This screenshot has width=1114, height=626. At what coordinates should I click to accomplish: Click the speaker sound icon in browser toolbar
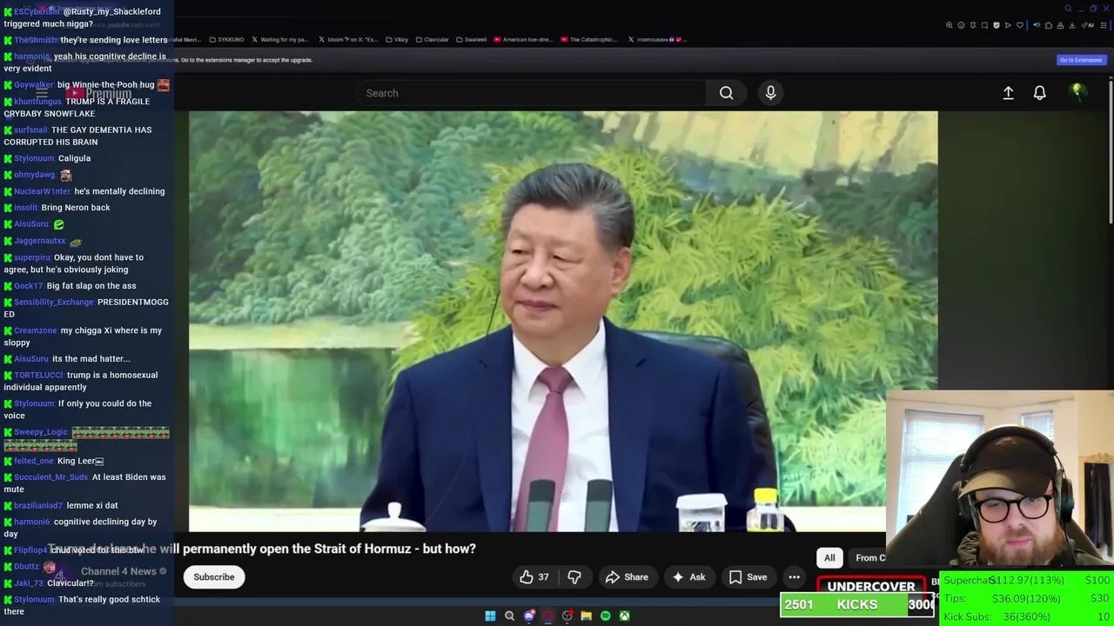1037,25
